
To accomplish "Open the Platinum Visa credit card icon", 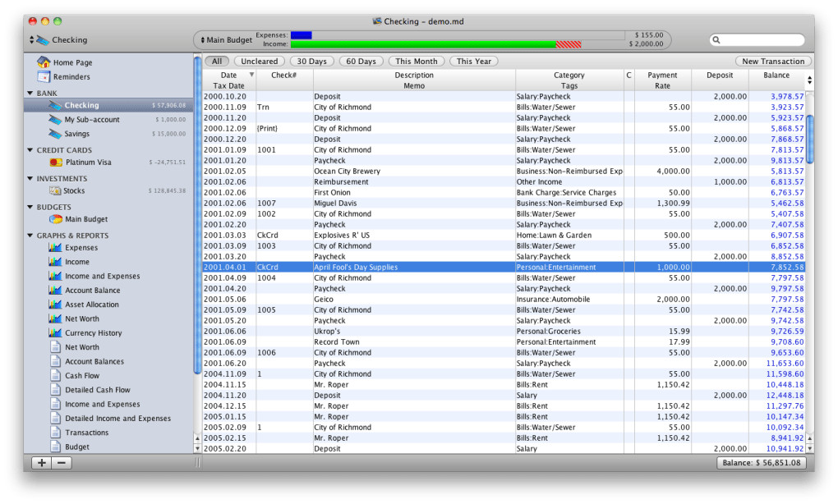I will (56, 163).
